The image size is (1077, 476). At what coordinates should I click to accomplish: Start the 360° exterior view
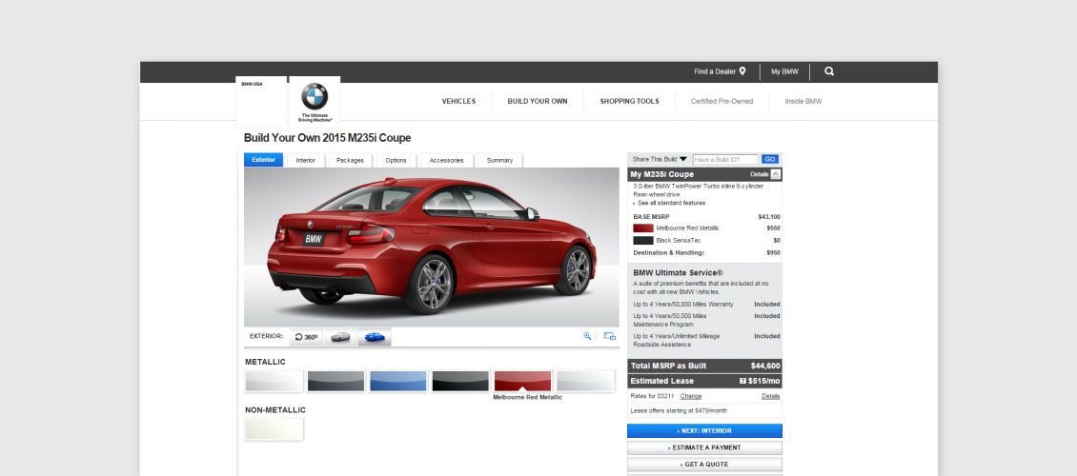point(306,337)
